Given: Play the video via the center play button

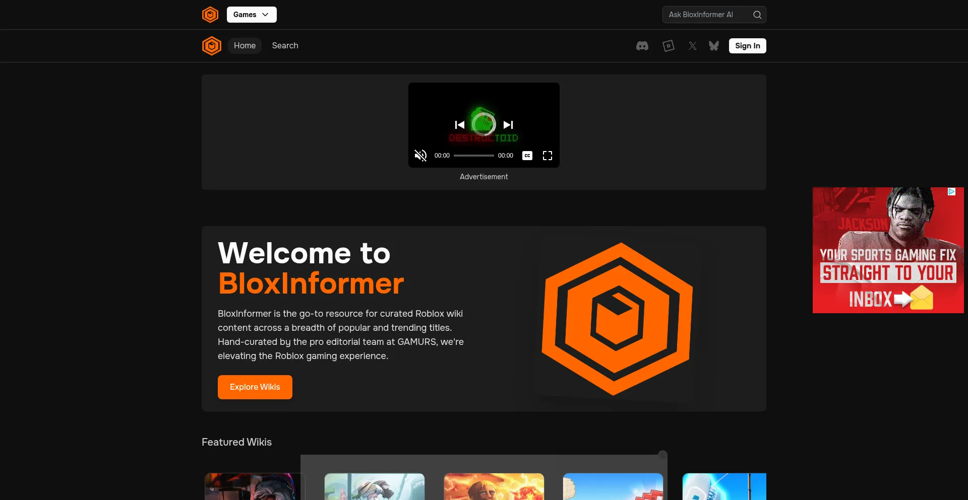Looking at the screenshot, I should tap(483, 124).
